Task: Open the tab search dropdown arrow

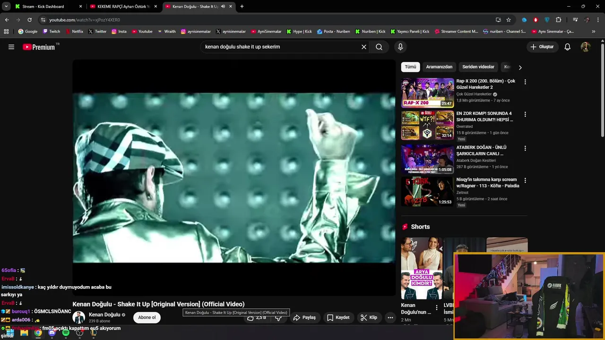Action: point(6,7)
